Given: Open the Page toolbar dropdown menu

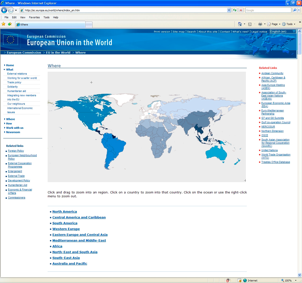Looking at the screenshot, I should click(x=274, y=24).
